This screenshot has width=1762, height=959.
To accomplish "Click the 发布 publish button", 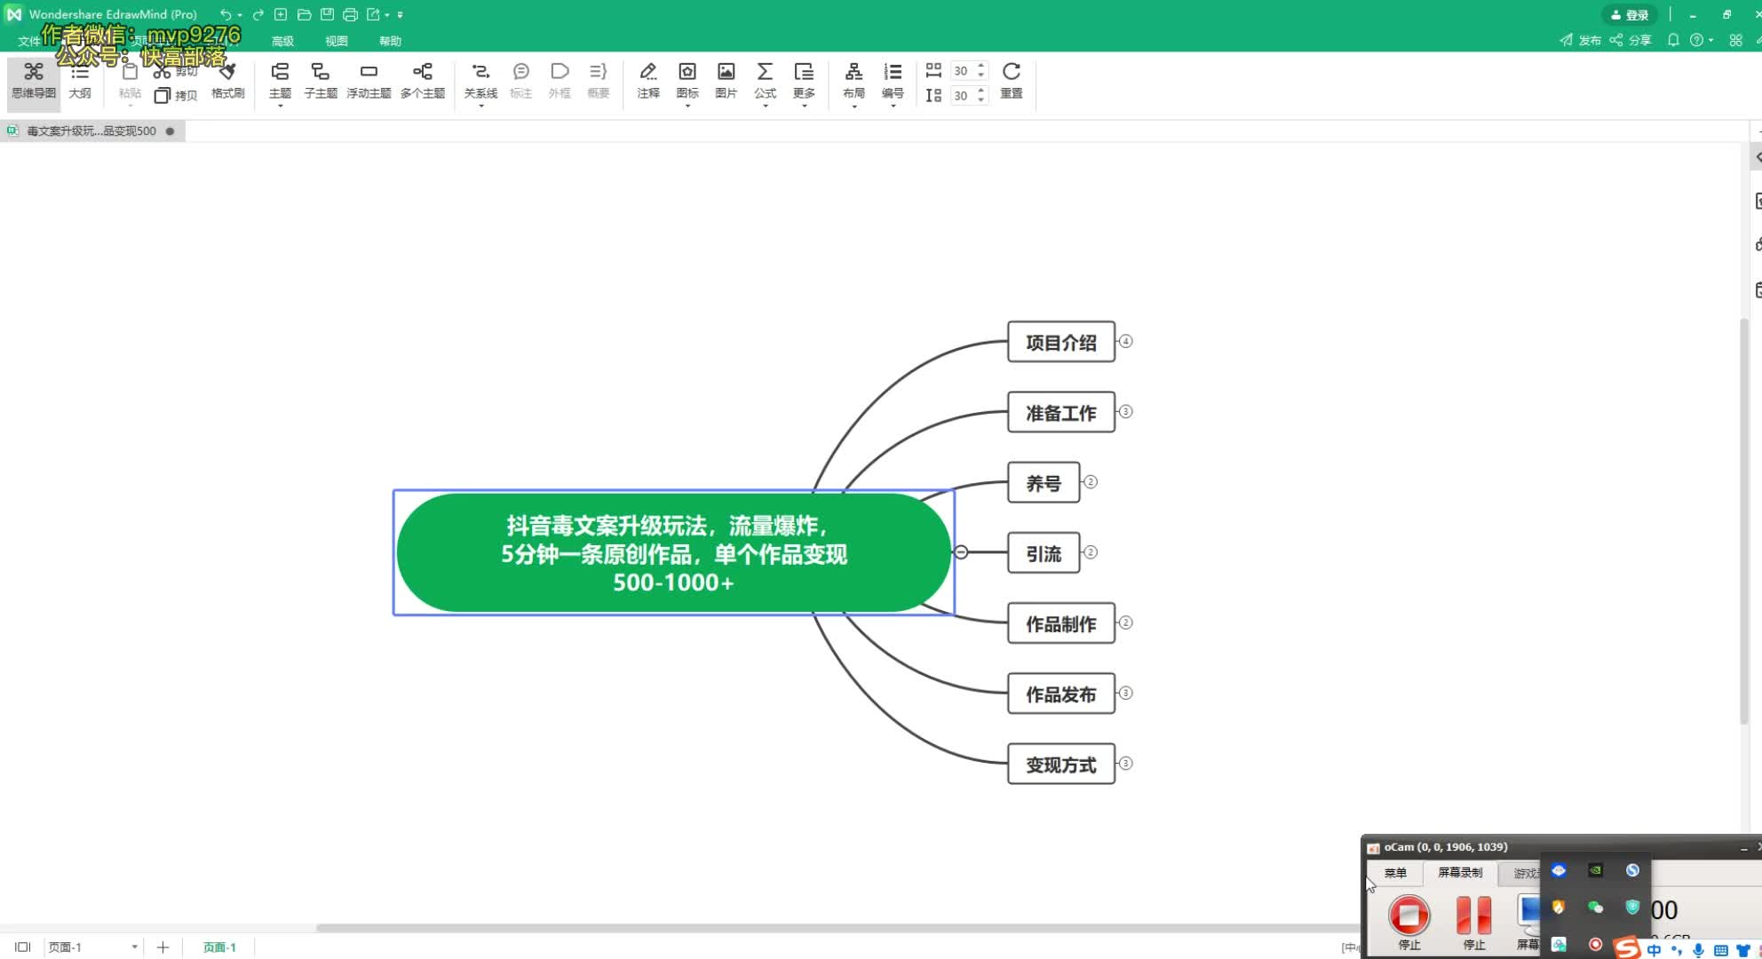I will coord(1580,40).
